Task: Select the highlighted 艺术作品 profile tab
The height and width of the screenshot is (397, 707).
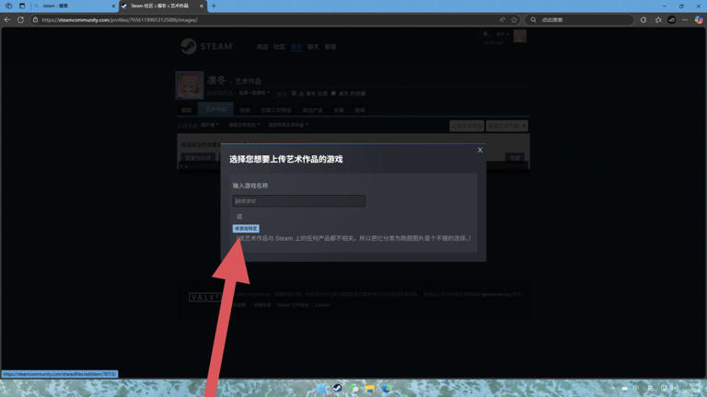Action: point(216,109)
